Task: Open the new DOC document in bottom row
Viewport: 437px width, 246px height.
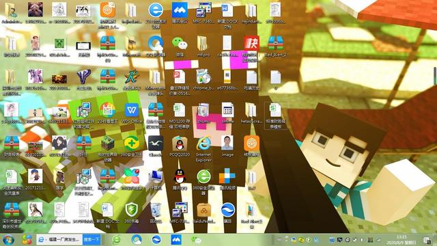Action: tap(107, 210)
